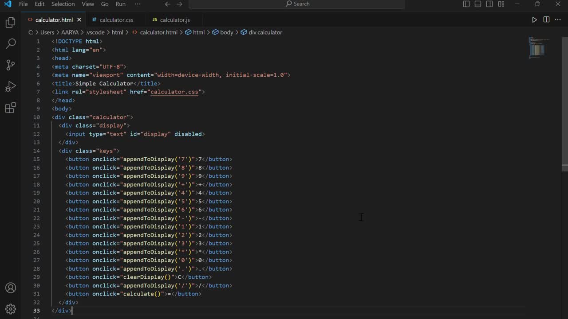This screenshot has width=568, height=319.
Task: Toggle the secondary side bar layout icon
Action: click(x=489, y=4)
